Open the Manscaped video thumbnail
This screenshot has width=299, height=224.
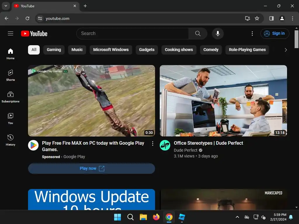223,199
